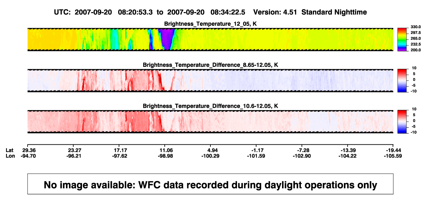
Task: Click 'Version: 4.51' in the header
Action: [x=275, y=12]
